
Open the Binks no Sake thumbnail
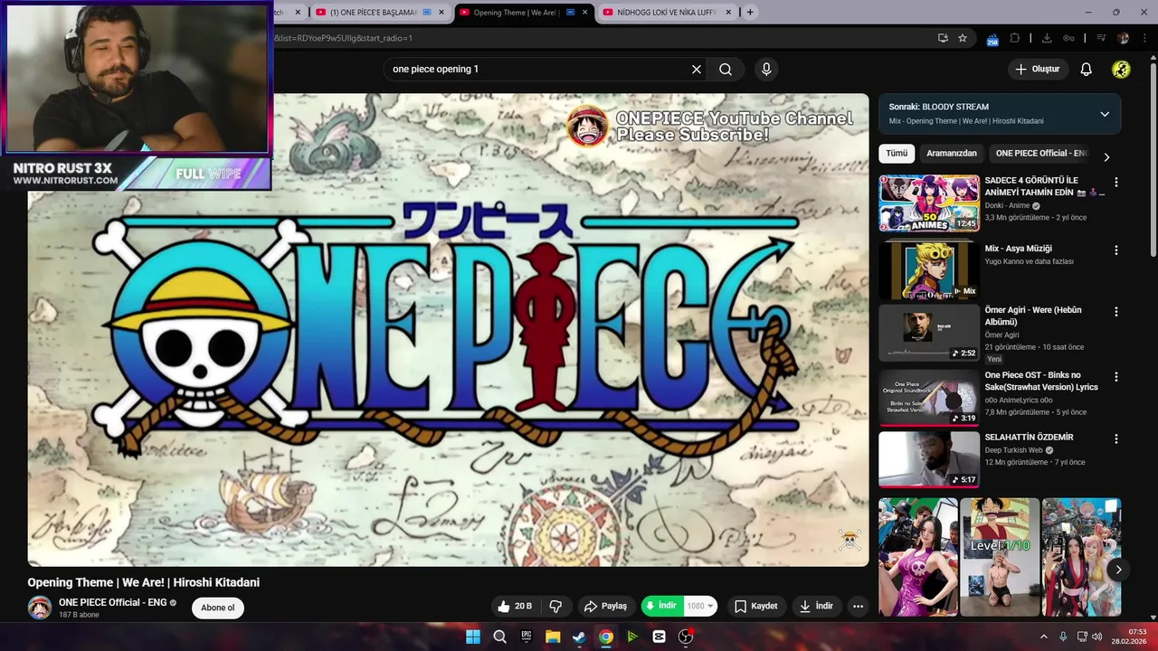coord(929,397)
